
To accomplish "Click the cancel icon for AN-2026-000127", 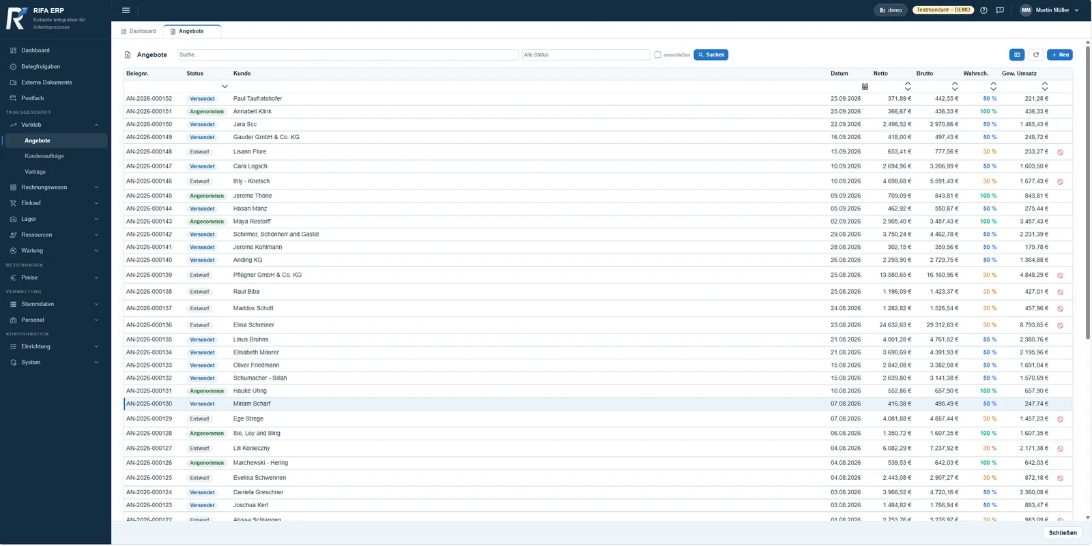I will point(1060,449).
